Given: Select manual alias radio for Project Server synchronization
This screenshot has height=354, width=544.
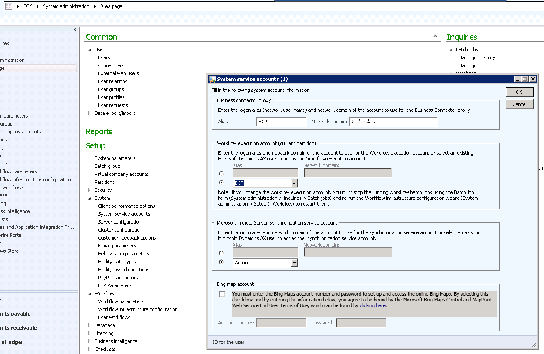Looking at the screenshot, I should click(x=221, y=253).
